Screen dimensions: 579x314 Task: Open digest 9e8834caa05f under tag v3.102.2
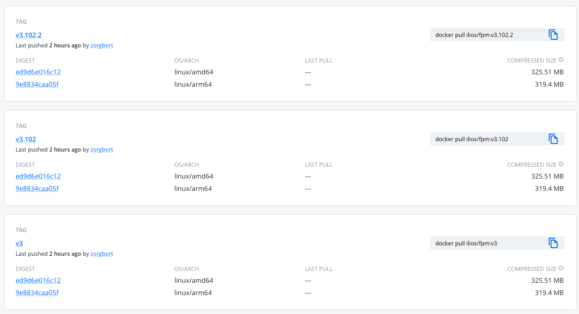click(37, 84)
